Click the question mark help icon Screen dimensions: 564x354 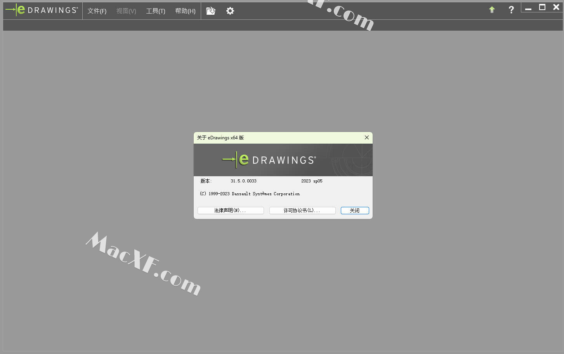pyautogui.click(x=511, y=10)
